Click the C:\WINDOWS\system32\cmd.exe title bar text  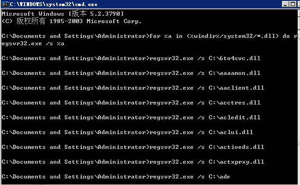point(54,4)
